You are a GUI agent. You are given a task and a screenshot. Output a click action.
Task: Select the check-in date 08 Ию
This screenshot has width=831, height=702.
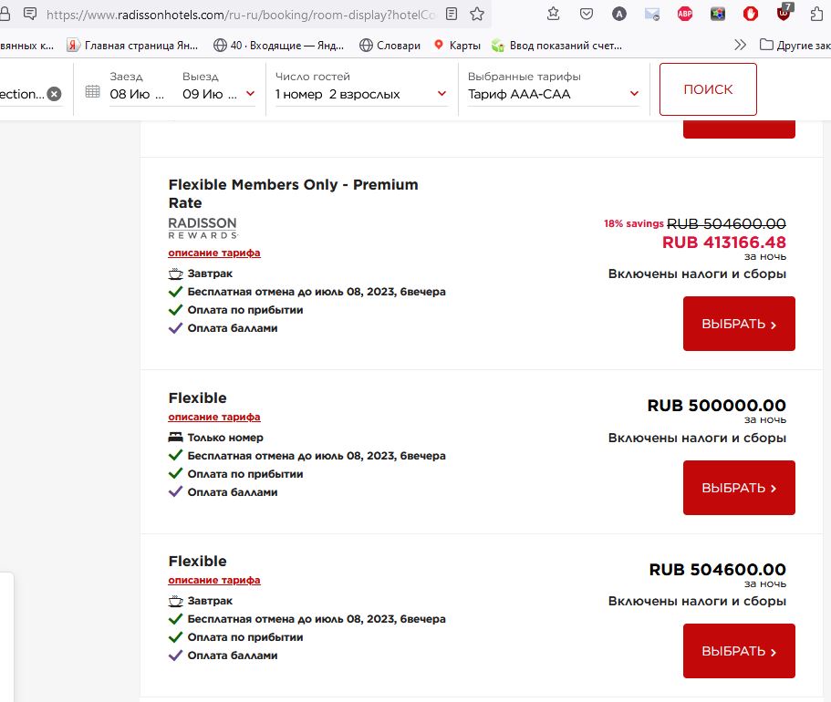[x=137, y=94]
